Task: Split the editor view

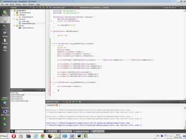Action: pos(181,8)
